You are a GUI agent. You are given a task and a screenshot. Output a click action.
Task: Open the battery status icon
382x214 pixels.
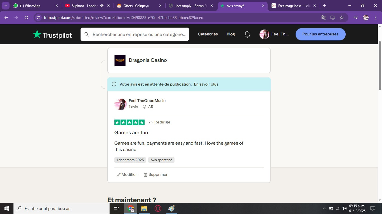point(331,208)
